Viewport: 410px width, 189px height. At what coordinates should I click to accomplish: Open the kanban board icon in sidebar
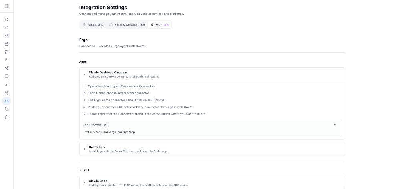coord(7,60)
